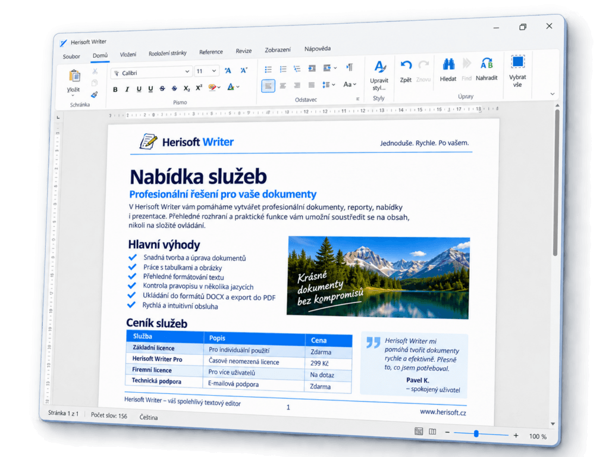The image size is (609, 457).
Task: Toggle align left paragraph button
Action: click(268, 86)
